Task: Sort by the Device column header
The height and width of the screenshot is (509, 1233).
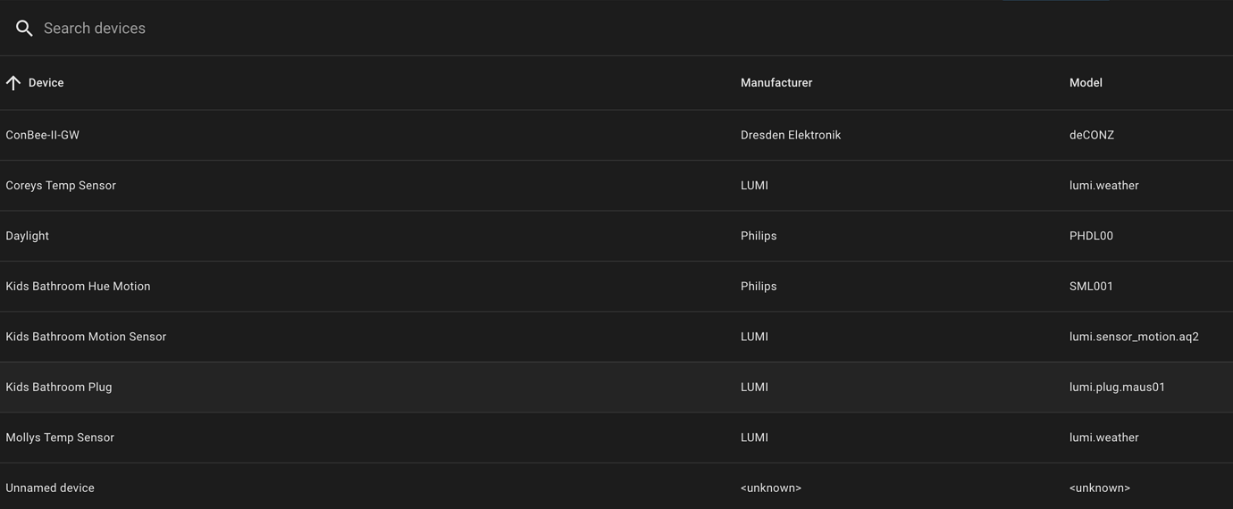Action: (46, 83)
